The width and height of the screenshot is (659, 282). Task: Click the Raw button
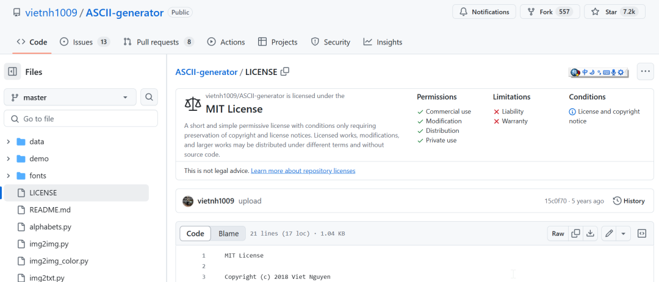click(558, 233)
